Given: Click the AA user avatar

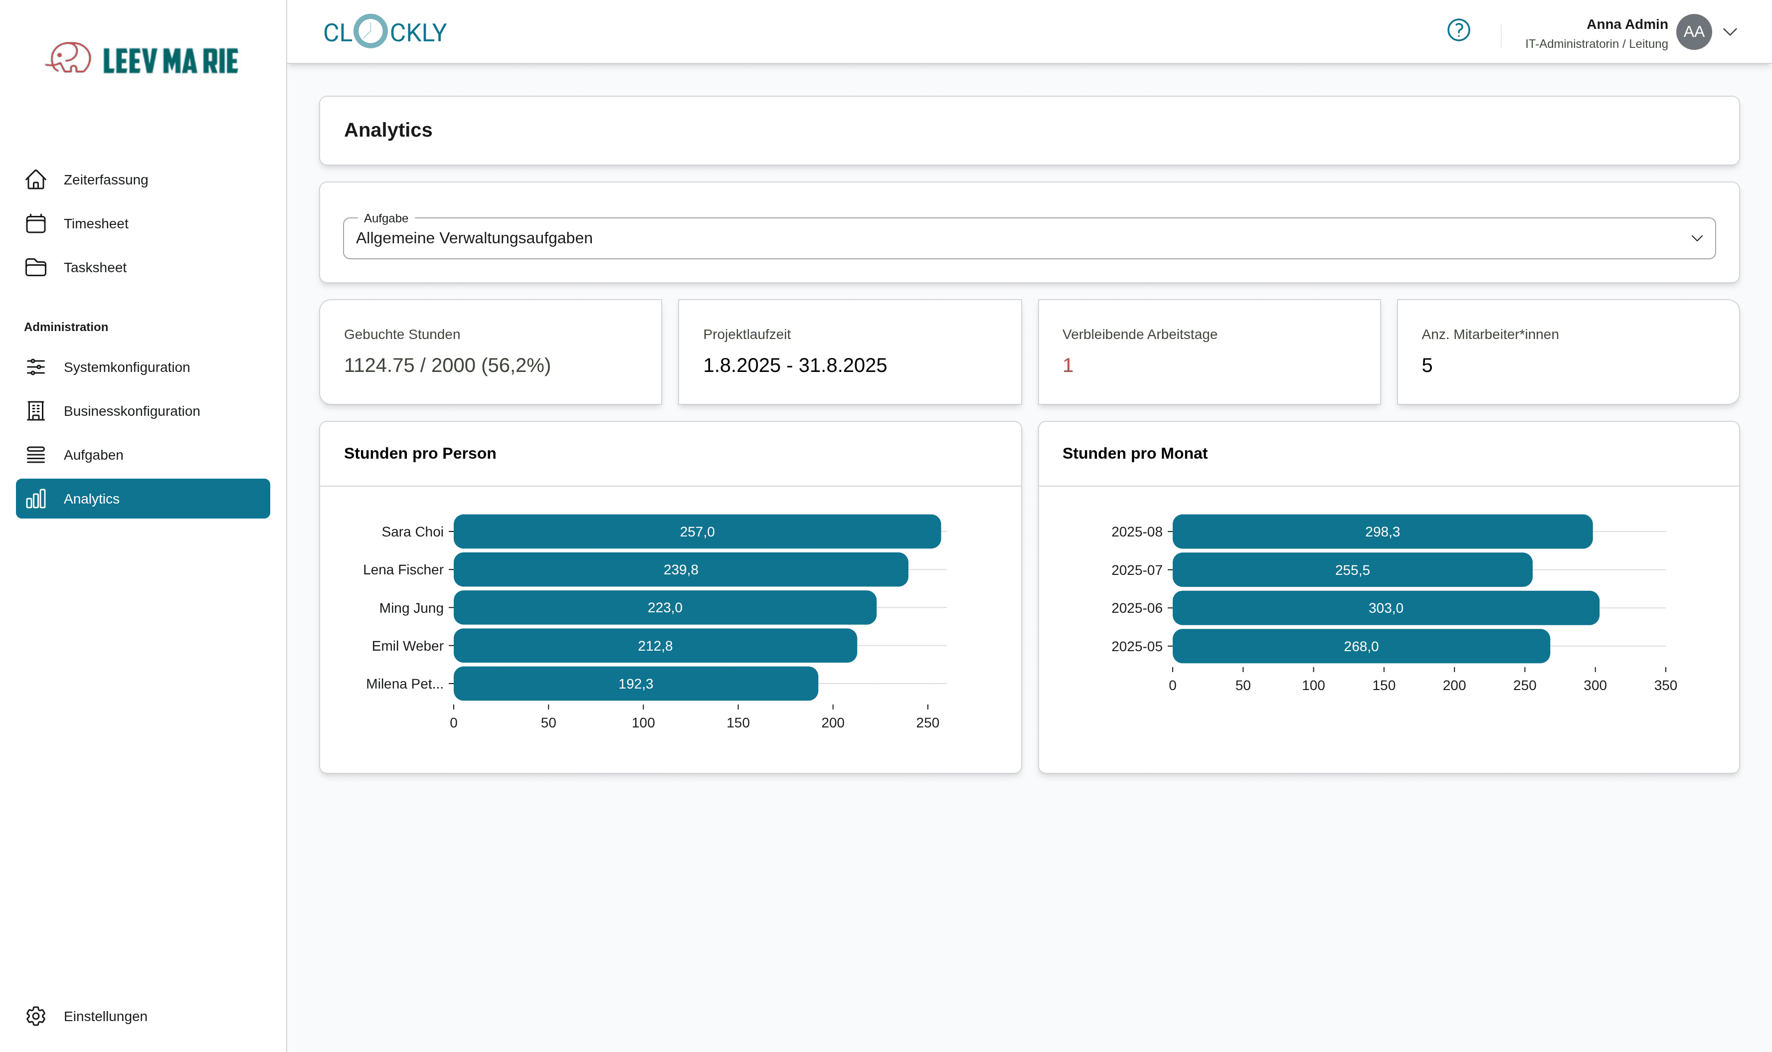Looking at the screenshot, I should pos(1693,32).
